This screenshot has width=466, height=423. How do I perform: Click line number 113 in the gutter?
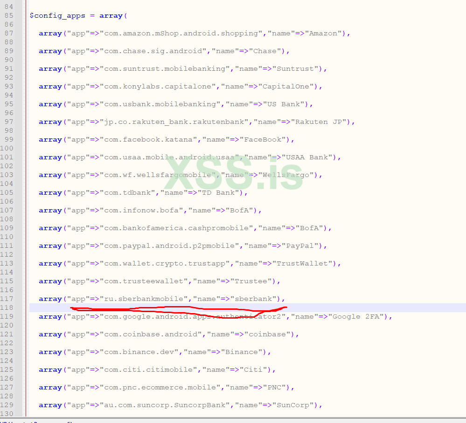(7, 263)
